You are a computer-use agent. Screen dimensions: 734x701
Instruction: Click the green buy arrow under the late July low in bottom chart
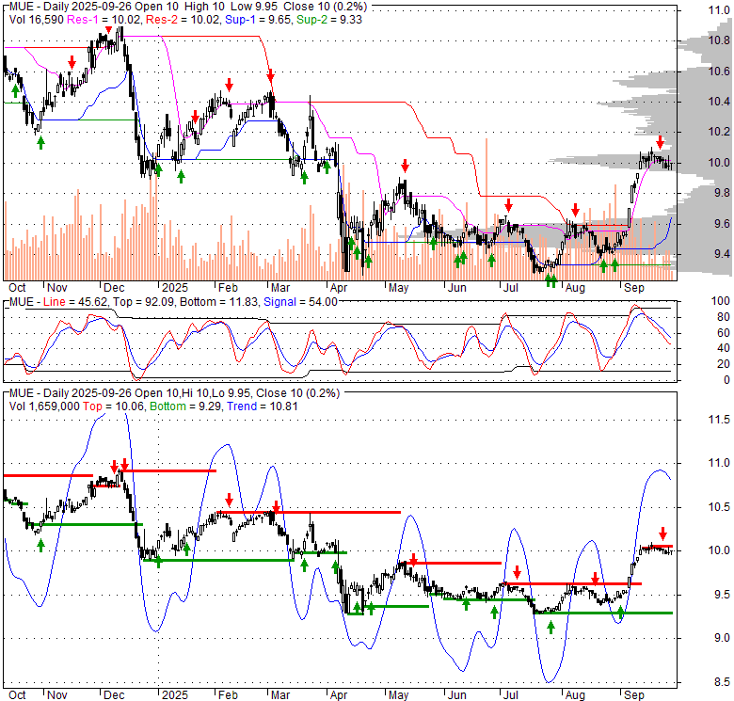(550, 628)
